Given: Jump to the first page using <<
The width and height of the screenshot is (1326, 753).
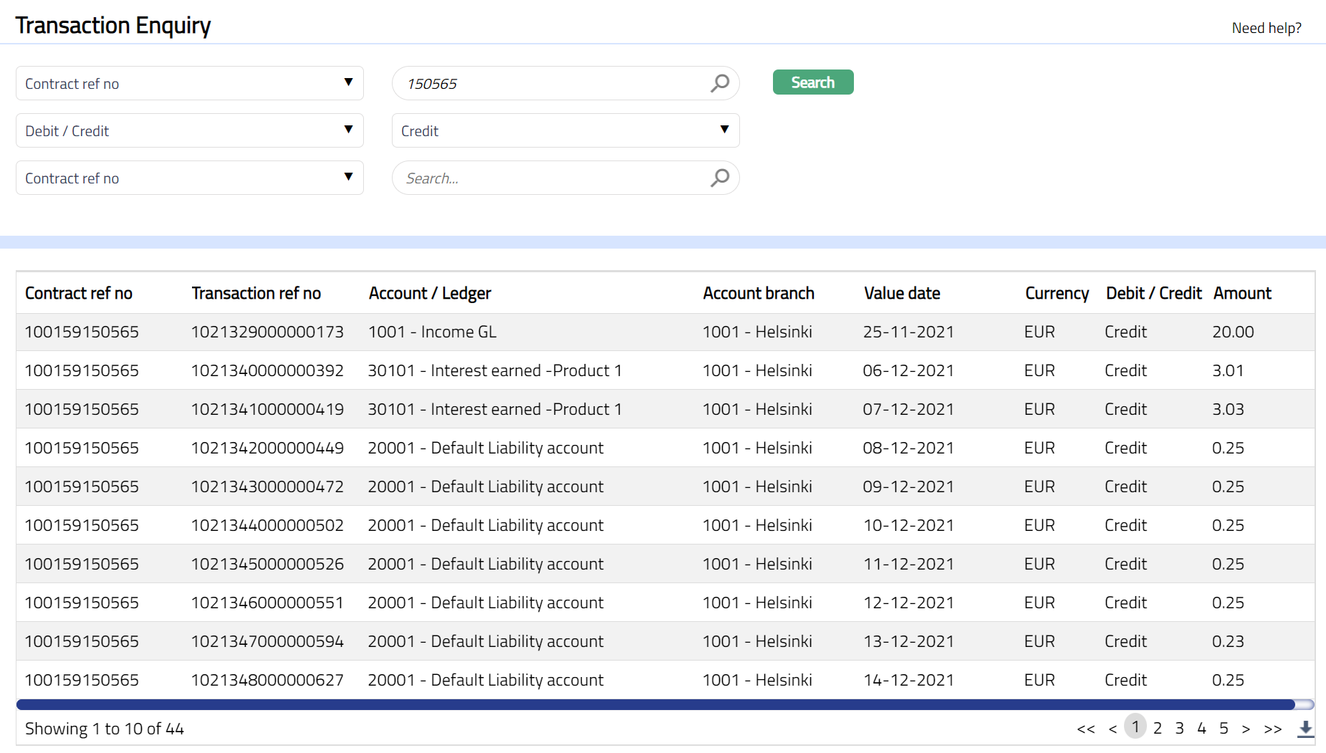Looking at the screenshot, I should point(1085,729).
